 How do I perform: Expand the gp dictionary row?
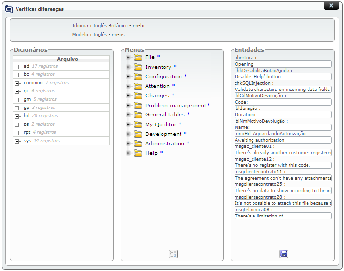[x=17, y=108]
